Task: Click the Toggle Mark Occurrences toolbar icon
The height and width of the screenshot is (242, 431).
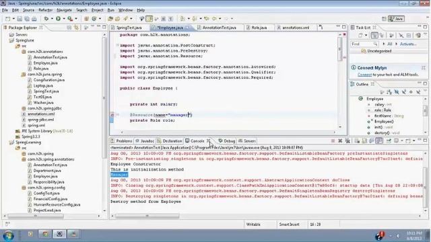Action: pos(150,19)
